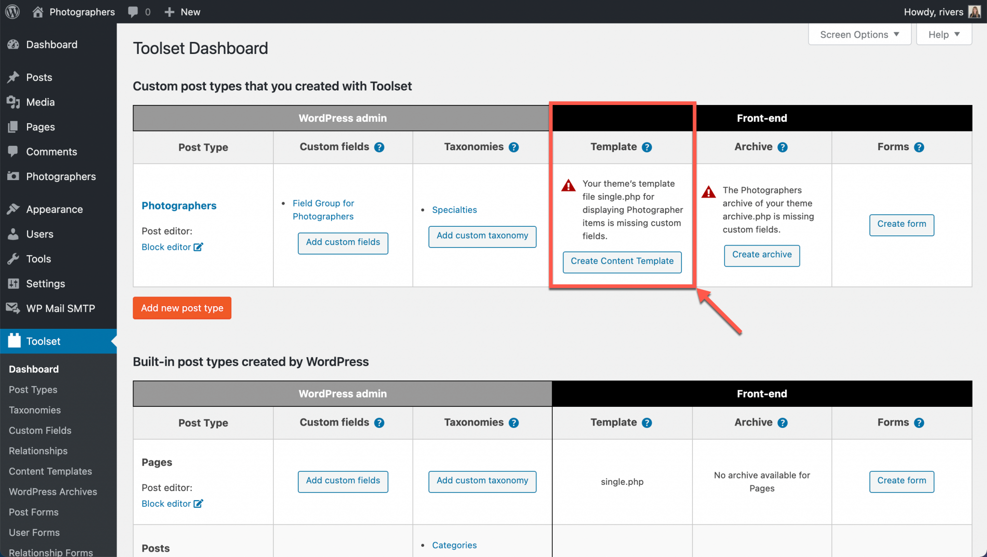Click the rivers user avatar
Viewport: 987px width, 557px height.
point(974,12)
